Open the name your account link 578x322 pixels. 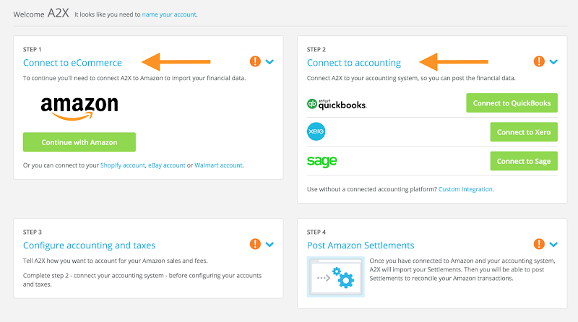169,14
